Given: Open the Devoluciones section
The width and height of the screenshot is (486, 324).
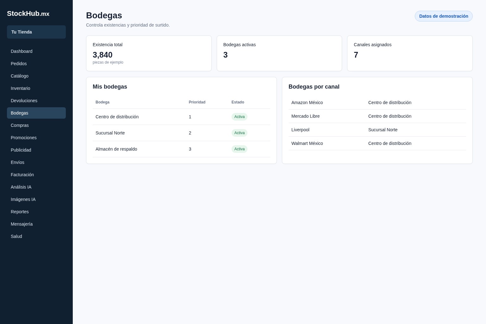Looking at the screenshot, I should coord(36,101).
